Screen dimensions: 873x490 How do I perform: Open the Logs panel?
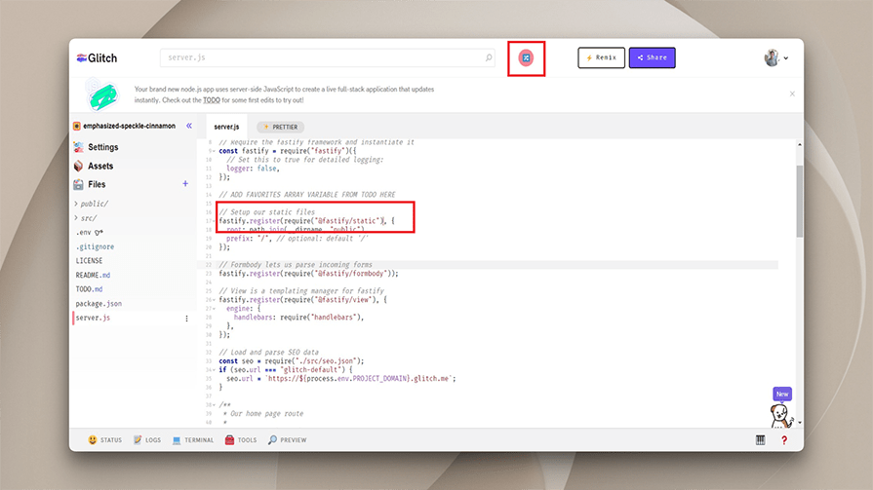[x=147, y=440]
